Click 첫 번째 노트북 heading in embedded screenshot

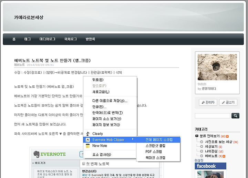pyautogui.click(x=97, y=164)
